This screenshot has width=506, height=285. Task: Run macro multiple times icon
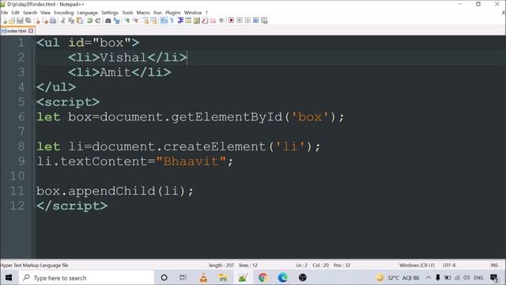256,21
